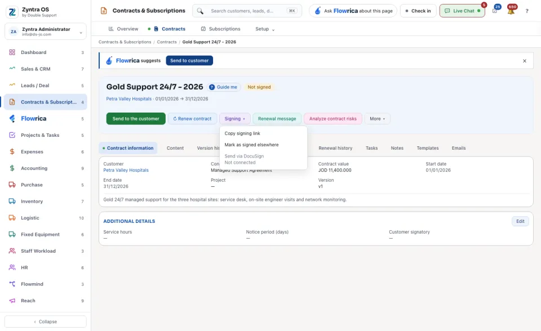Edit the Additional Details section

[520, 221]
